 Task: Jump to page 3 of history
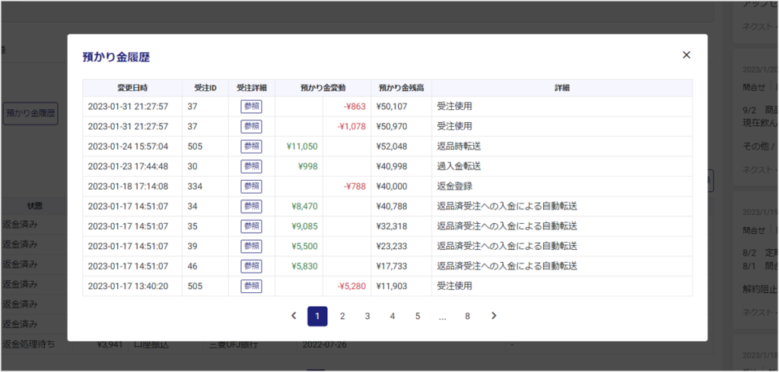click(x=367, y=316)
